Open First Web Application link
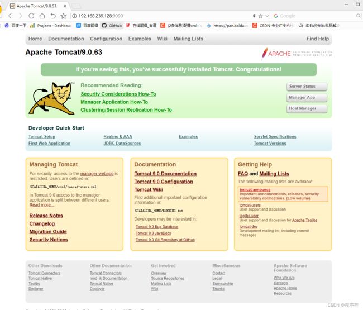Viewport: 363px width, 310px height. (49, 144)
